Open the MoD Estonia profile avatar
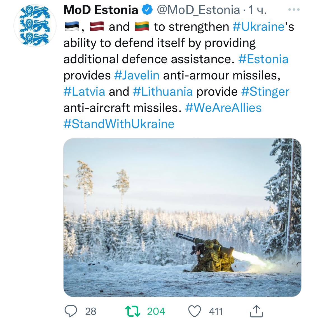This screenshot has height=322, width=315. pyautogui.click(x=36, y=25)
